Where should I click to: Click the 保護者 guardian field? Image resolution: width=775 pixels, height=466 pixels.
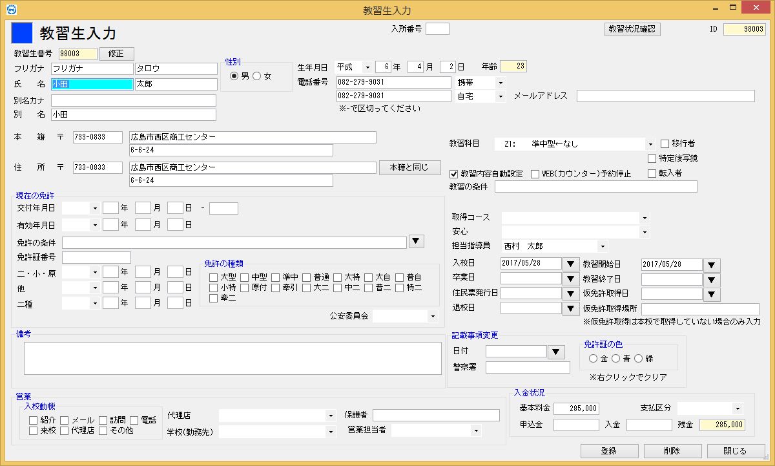(436, 415)
